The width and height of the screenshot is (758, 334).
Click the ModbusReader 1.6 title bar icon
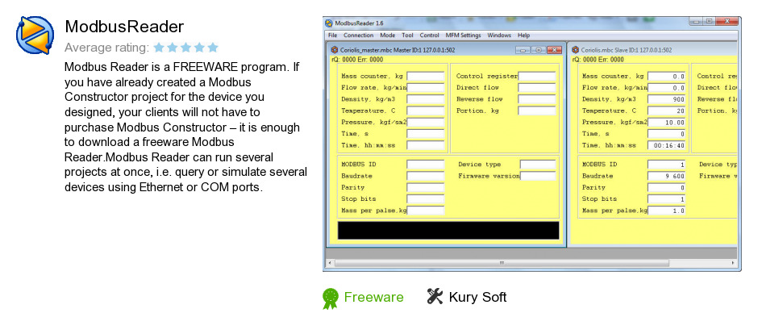click(329, 23)
